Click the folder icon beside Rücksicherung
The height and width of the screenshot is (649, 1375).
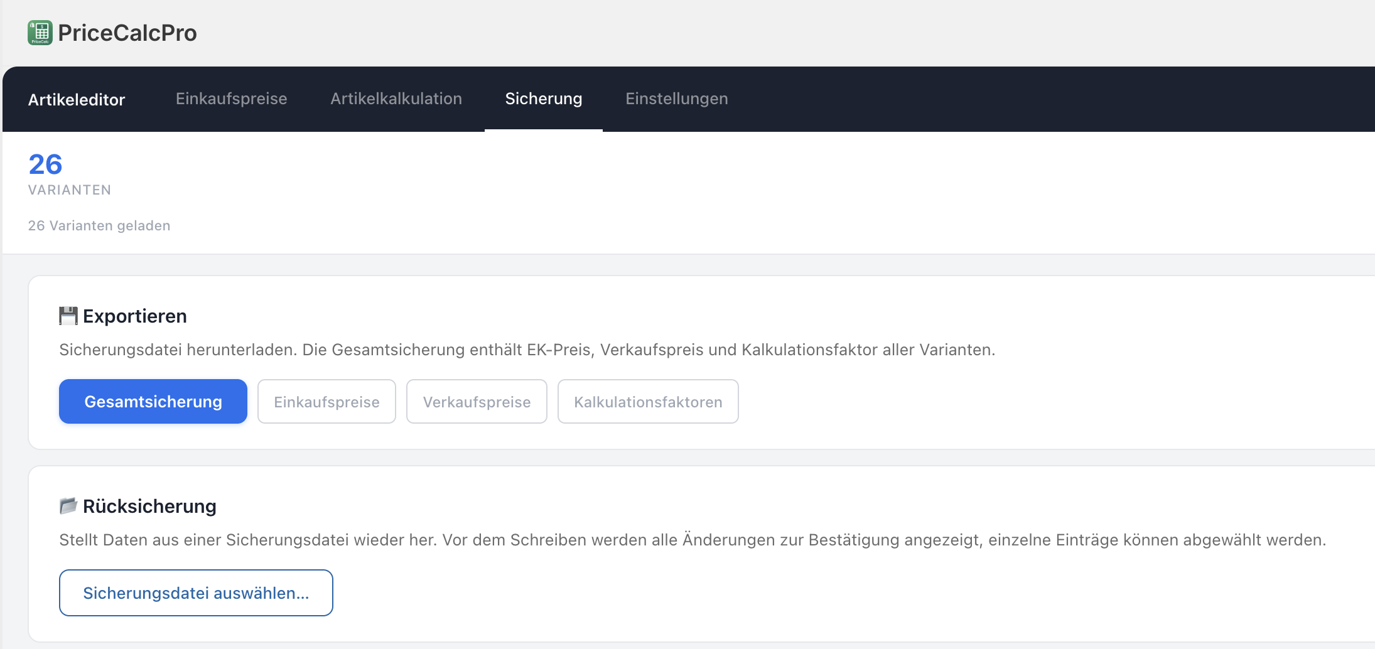pos(68,506)
